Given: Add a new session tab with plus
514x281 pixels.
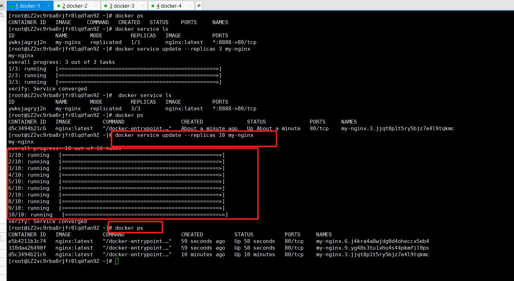Looking at the screenshot, I should coord(199,6).
